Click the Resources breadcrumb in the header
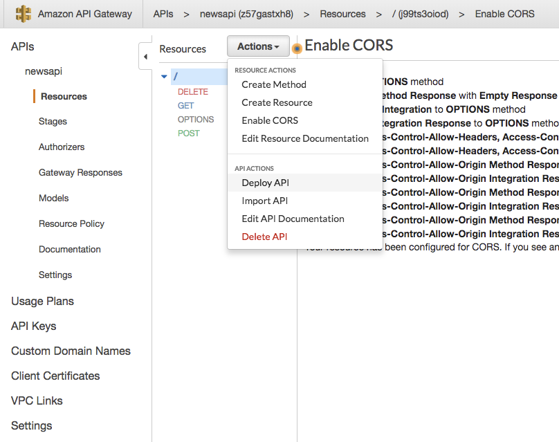Image resolution: width=559 pixels, height=442 pixels. (x=342, y=14)
